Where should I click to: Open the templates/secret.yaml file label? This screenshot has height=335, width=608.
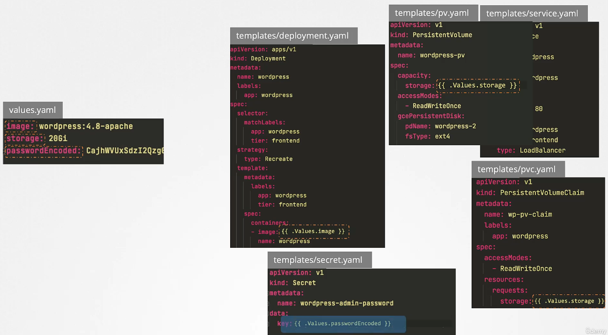318,260
